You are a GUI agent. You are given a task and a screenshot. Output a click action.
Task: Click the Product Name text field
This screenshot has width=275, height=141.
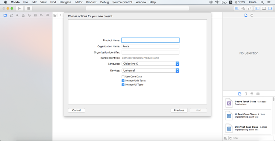pos(151,40)
